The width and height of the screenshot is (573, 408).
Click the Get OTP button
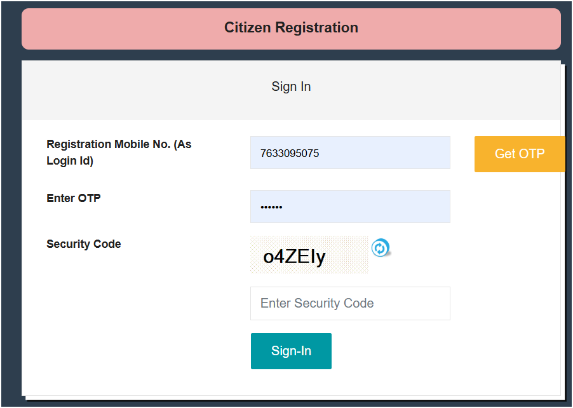519,154
